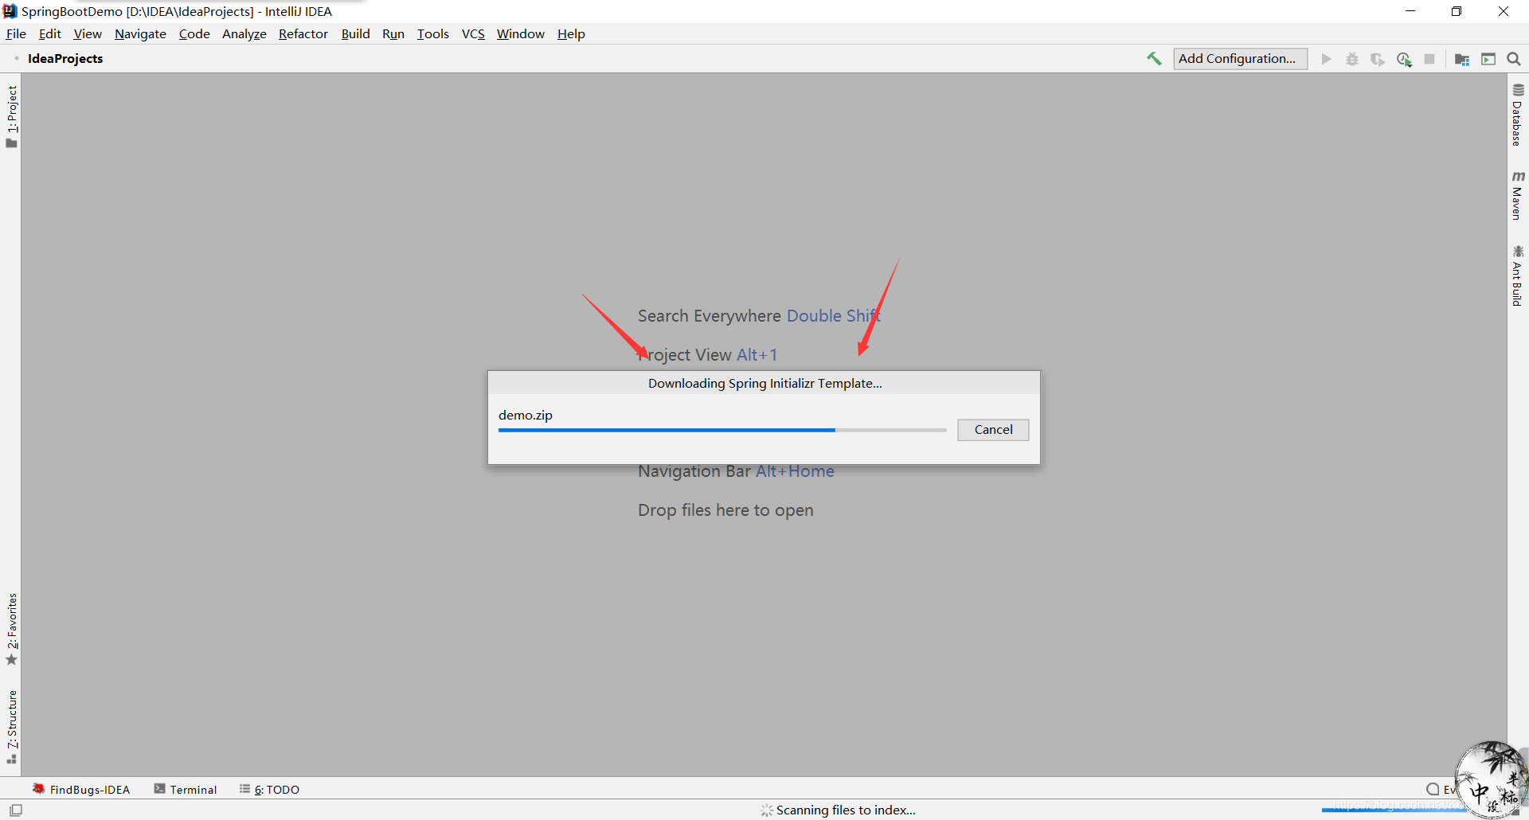Open the Refactor menu
The image size is (1529, 820).
[303, 33]
